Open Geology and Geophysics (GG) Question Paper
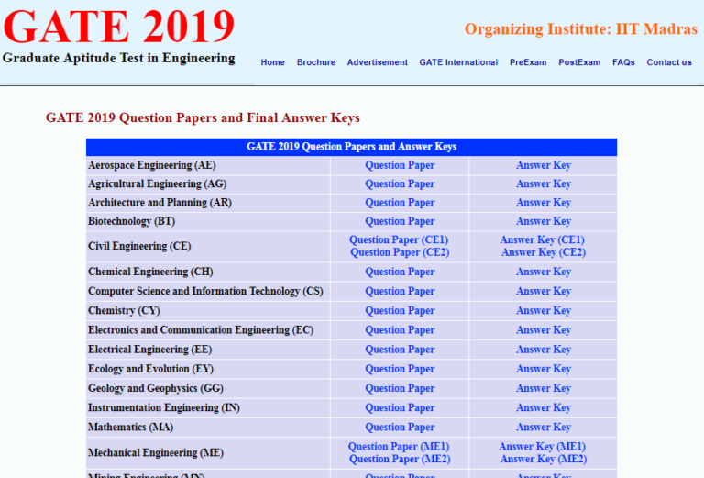This screenshot has height=478, width=704. coord(400,388)
